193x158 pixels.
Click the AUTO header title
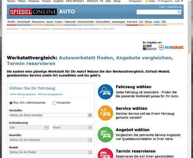click(67, 12)
